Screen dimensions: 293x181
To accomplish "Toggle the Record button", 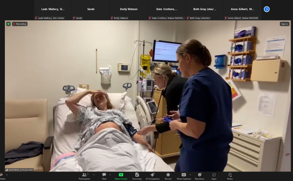I will (168, 176).
